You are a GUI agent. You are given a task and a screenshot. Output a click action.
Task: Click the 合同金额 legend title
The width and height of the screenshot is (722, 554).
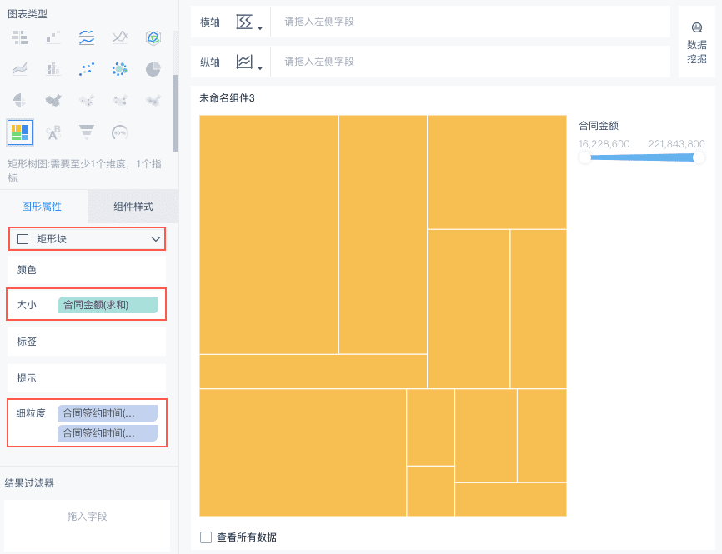(599, 126)
